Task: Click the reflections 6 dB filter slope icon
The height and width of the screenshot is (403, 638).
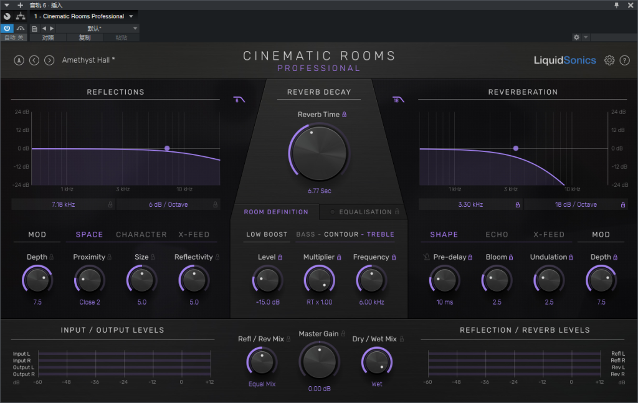Action: click(x=239, y=100)
